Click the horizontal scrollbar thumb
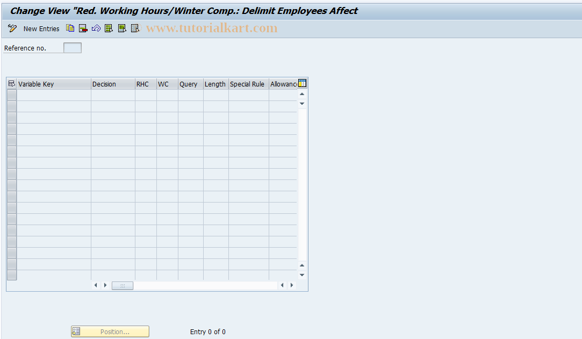 point(123,285)
